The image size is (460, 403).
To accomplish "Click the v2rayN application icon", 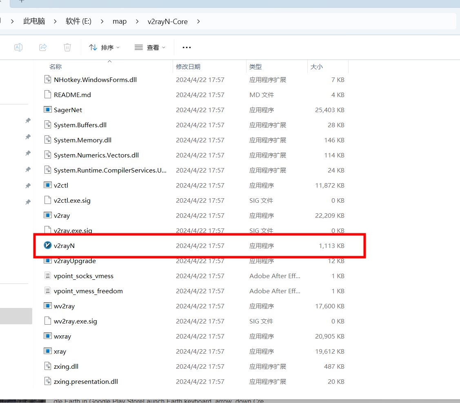I will coord(48,246).
